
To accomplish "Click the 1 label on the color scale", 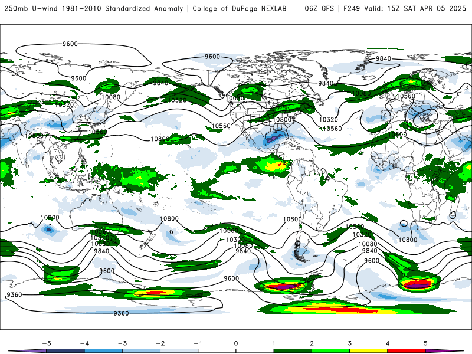I will point(274,343).
